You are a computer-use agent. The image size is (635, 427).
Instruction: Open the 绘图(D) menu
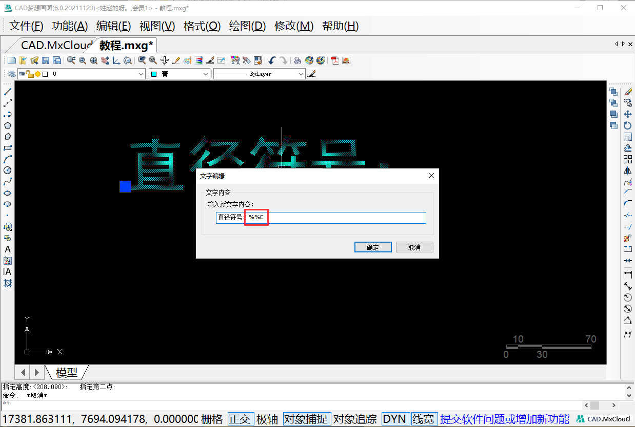[x=247, y=26]
